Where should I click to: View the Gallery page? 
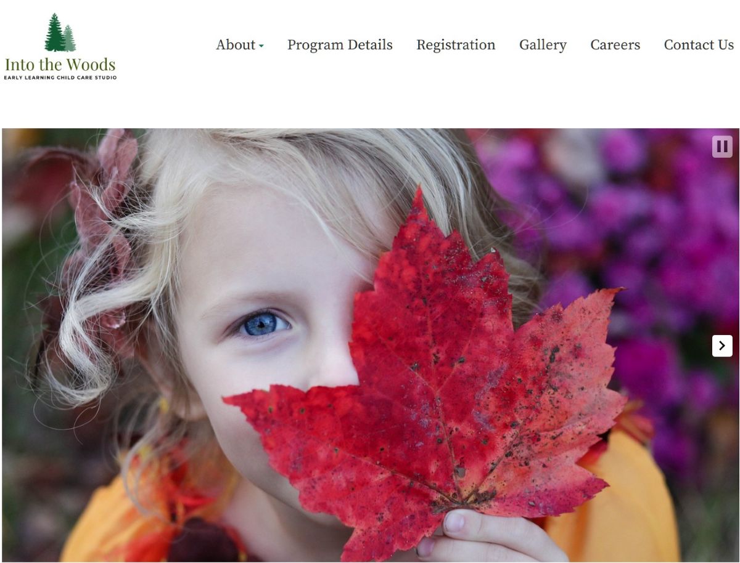[543, 45]
